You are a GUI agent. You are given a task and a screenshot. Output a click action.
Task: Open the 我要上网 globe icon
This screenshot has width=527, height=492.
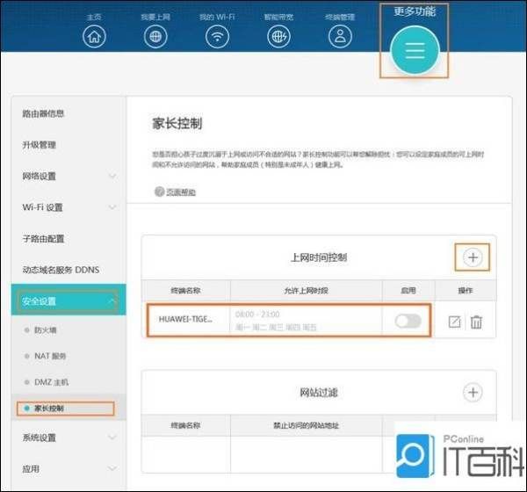tap(155, 36)
